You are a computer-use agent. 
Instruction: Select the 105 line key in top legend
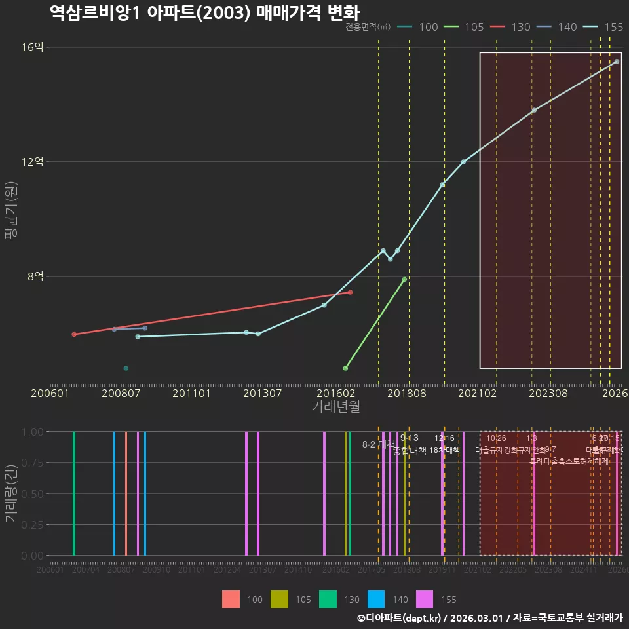(x=451, y=27)
